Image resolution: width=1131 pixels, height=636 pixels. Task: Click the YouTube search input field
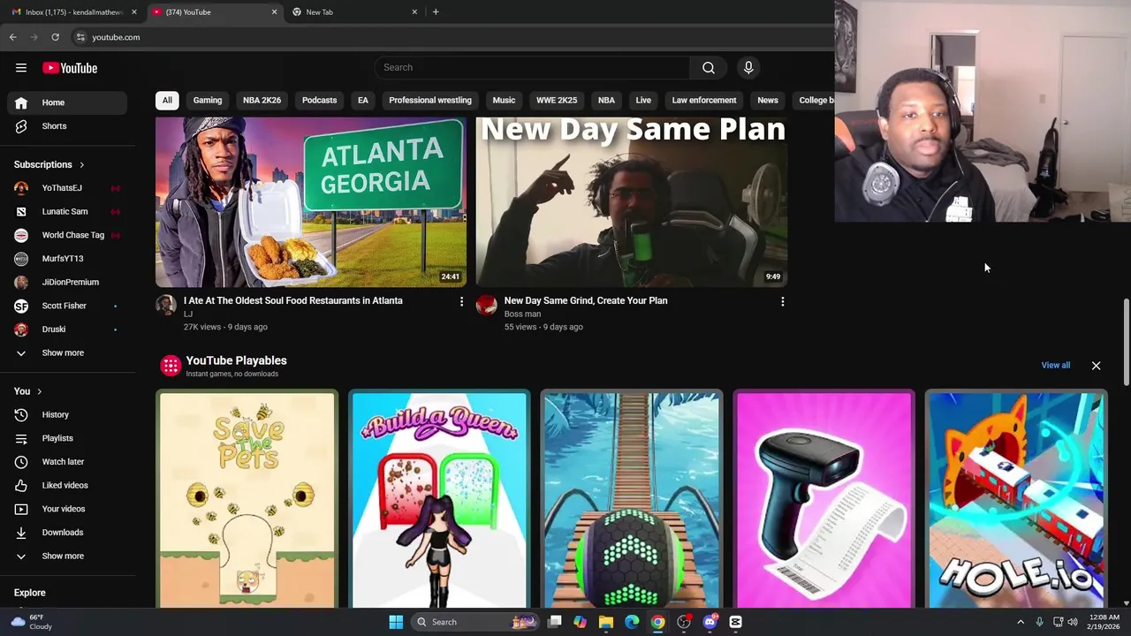pyautogui.click(x=531, y=67)
